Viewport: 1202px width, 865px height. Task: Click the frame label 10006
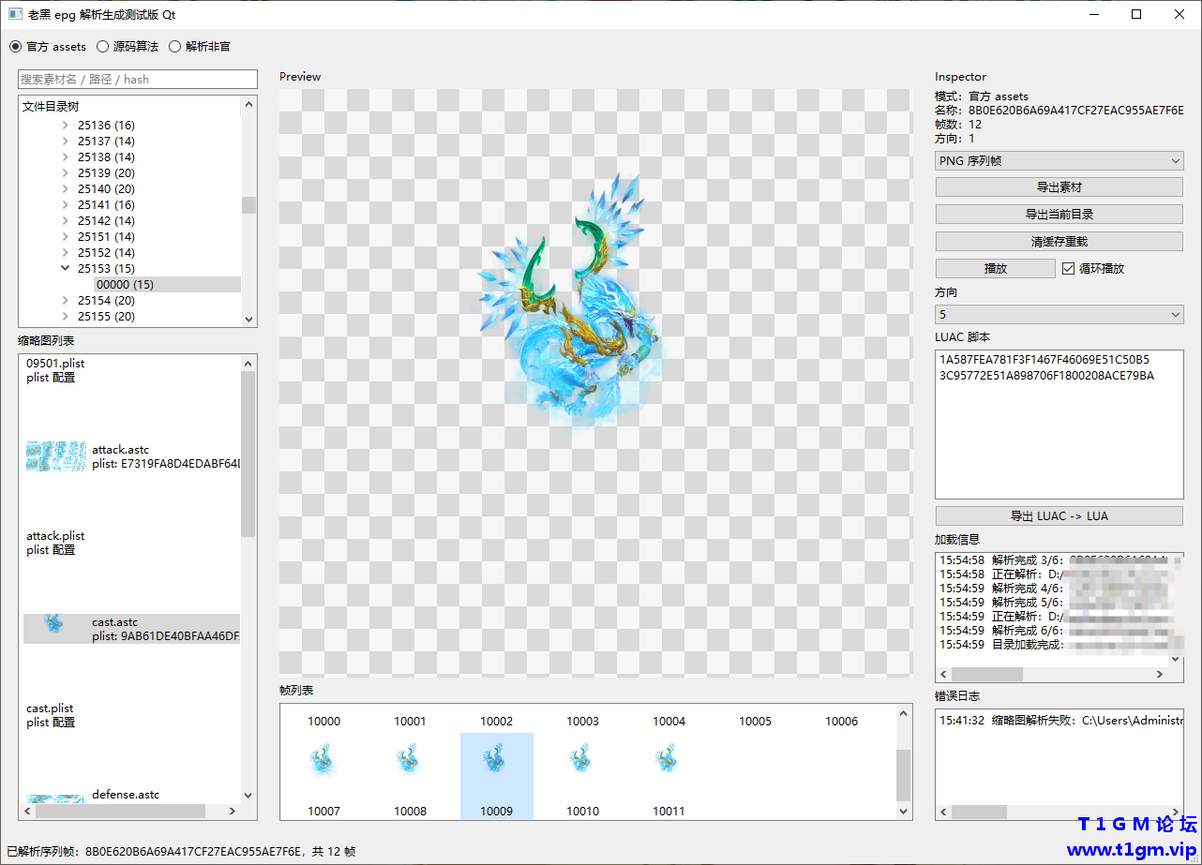(842, 722)
